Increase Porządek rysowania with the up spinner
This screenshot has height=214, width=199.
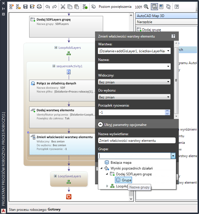pyautogui.click(x=167, y=111)
